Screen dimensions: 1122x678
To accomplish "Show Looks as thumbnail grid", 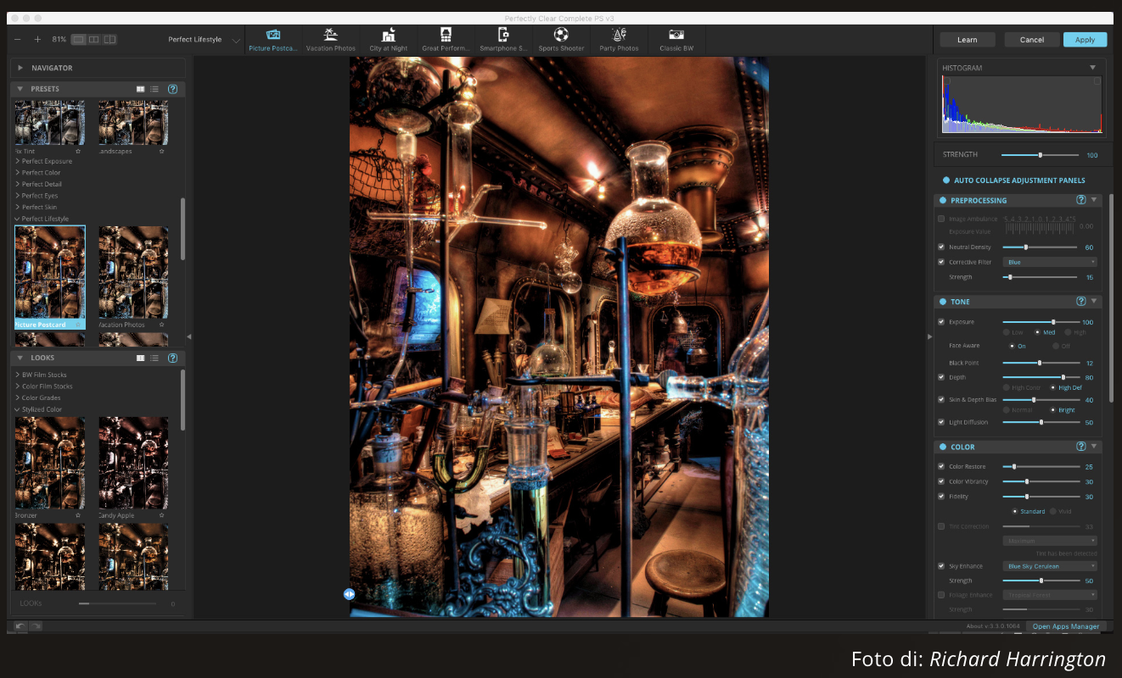I will click(x=141, y=358).
